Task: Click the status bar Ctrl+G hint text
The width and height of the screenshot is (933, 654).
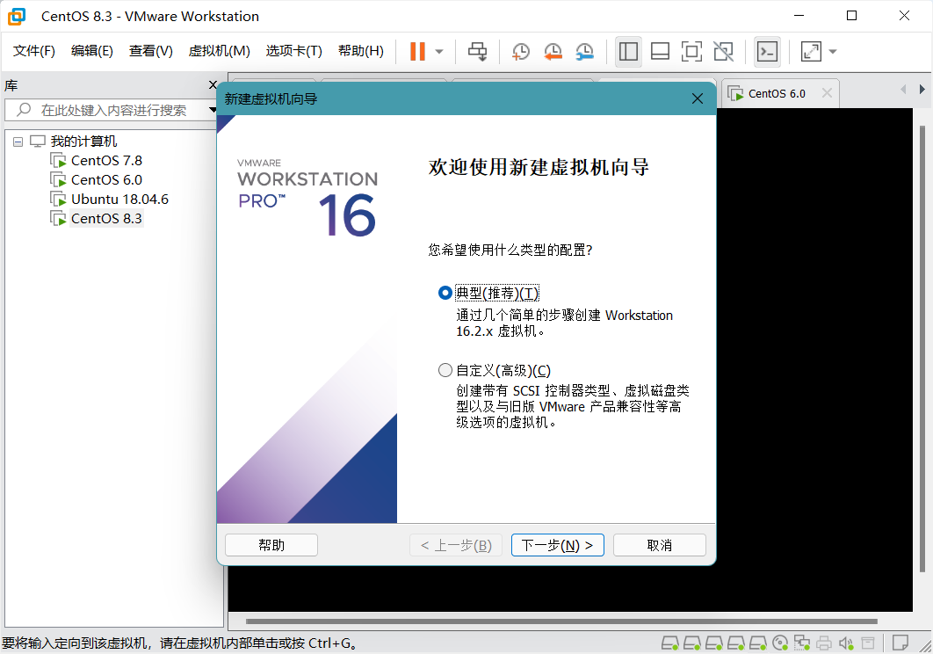Action: [x=180, y=643]
